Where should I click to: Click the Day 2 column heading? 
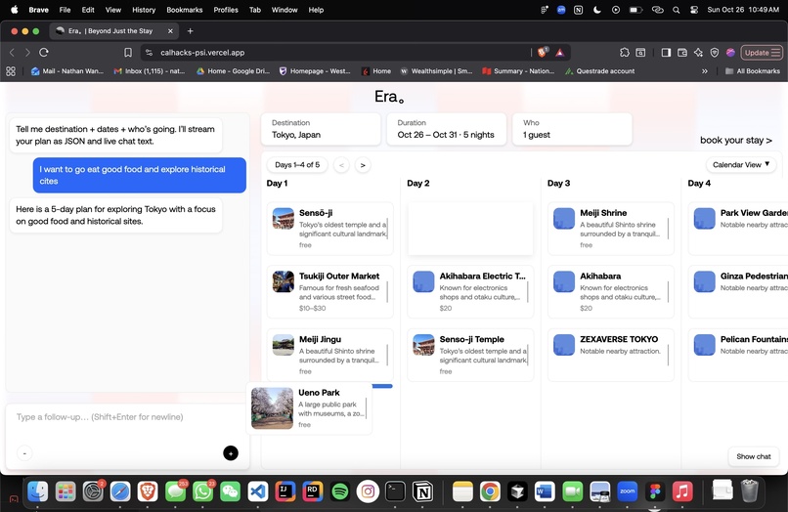[418, 183]
